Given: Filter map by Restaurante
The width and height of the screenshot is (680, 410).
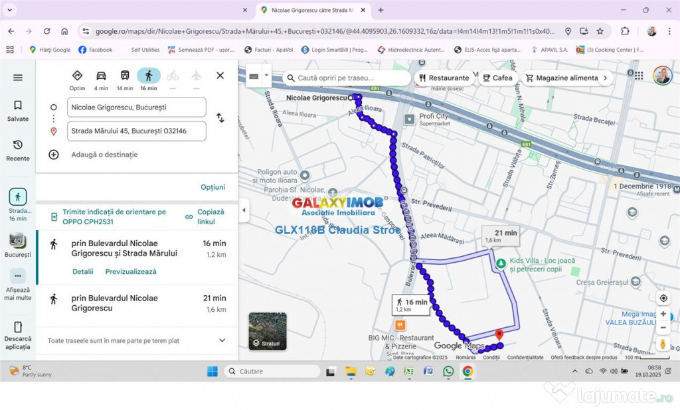Looking at the screenshot, I should 444,78.
